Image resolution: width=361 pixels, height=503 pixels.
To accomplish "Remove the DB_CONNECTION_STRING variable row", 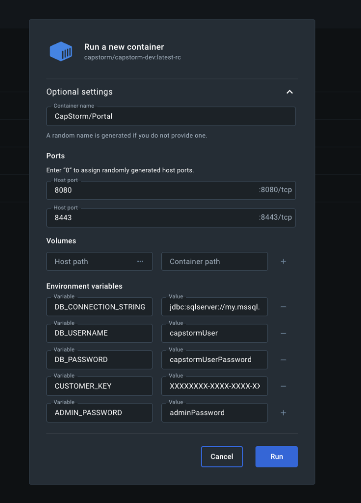I will (x=283, y=307).
